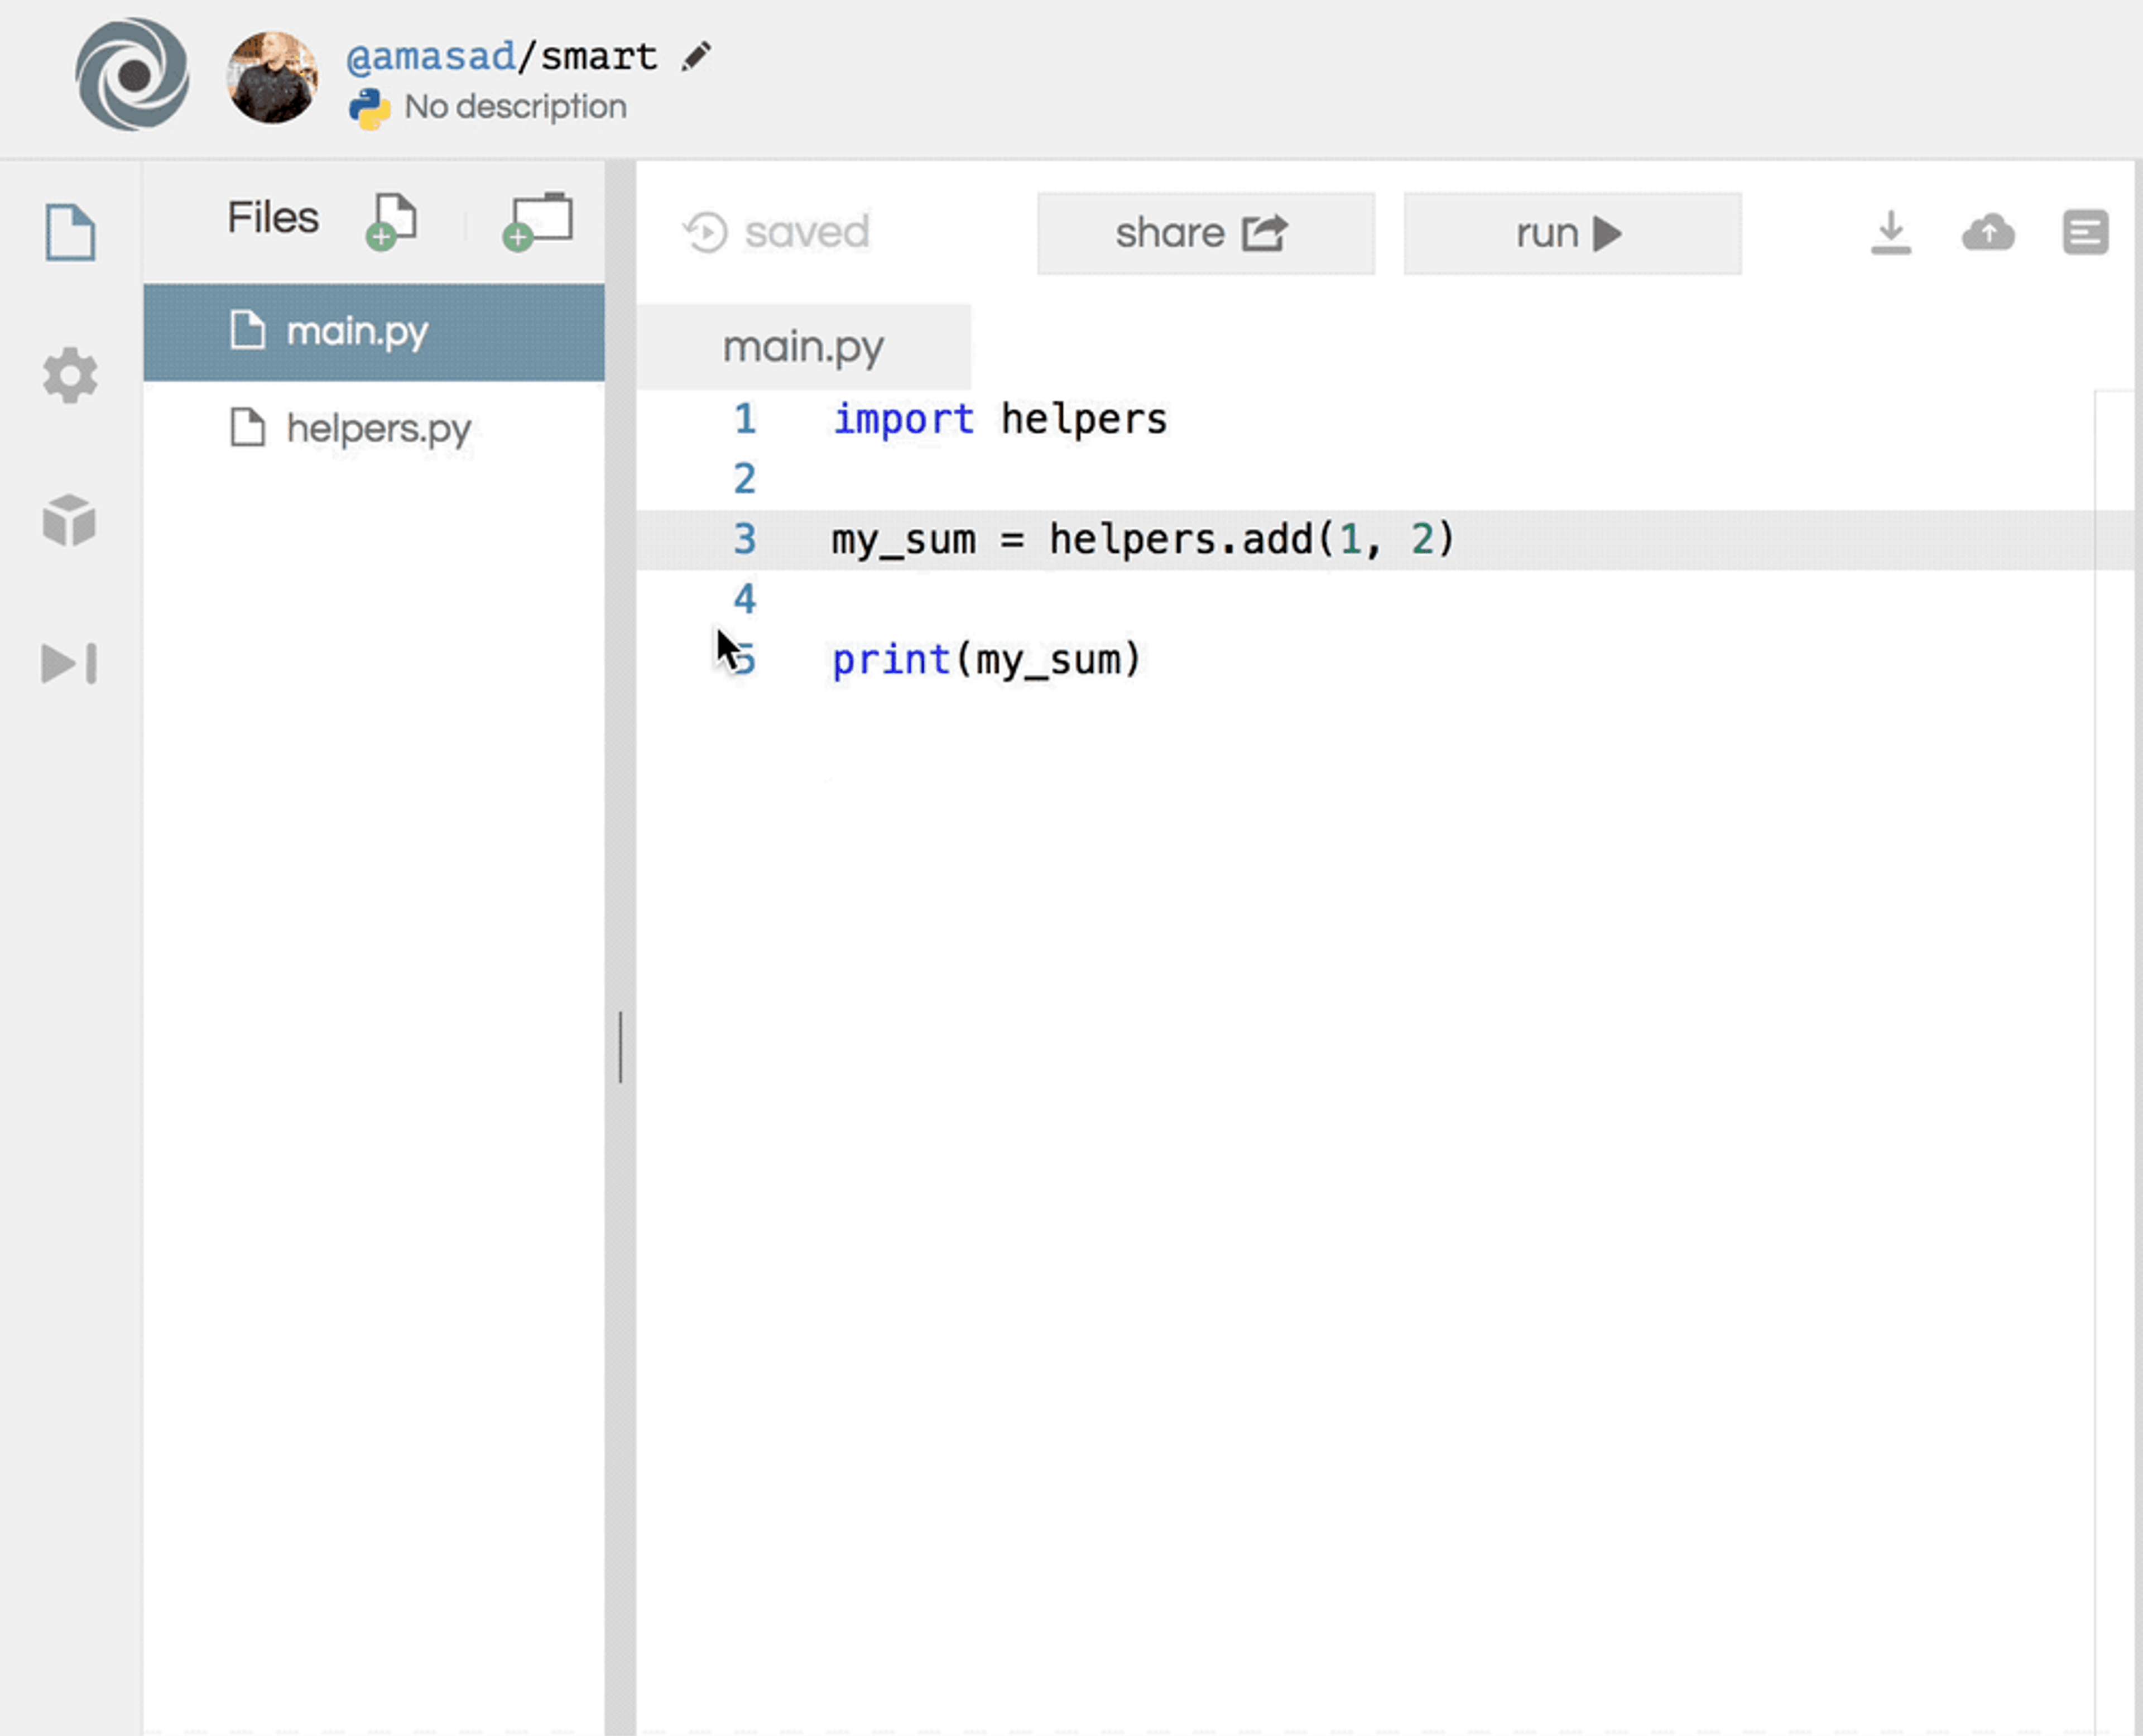Open the packages cube icon

[x=70, y=520]
